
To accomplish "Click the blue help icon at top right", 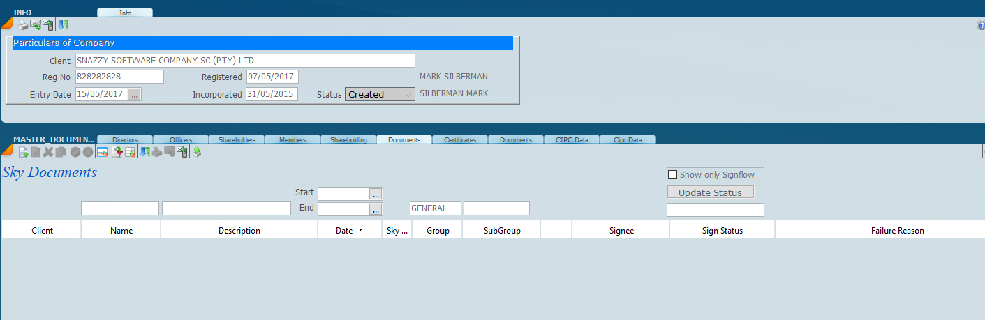I will (x=981, y=25).
